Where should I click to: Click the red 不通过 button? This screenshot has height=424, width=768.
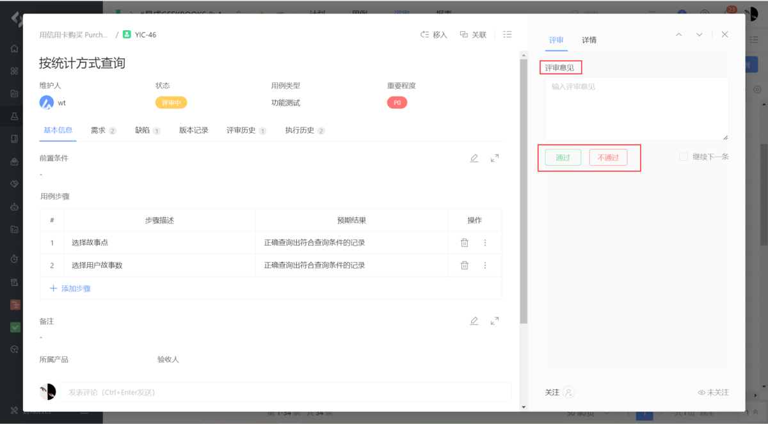point(609,157)
